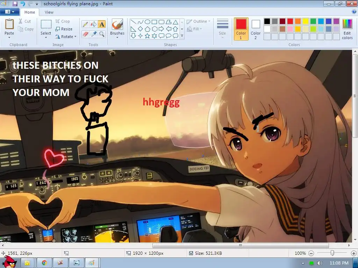Choose the Triangle shape
The image size is (358, 268).
click(176, 22)
